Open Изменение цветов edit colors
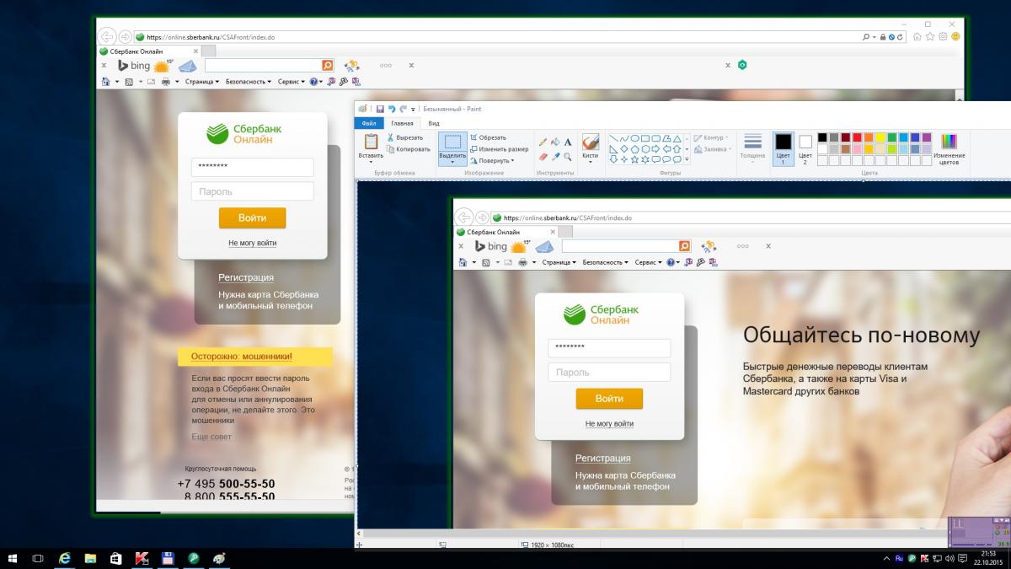The width and height of the screenshot is (1011, 569). coord(949,148)
